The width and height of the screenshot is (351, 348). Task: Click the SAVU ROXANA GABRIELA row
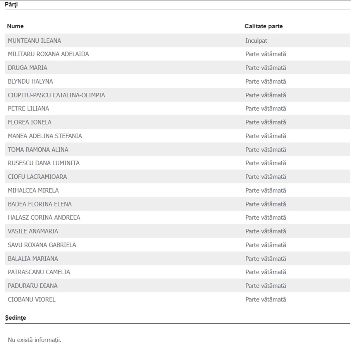177,245
